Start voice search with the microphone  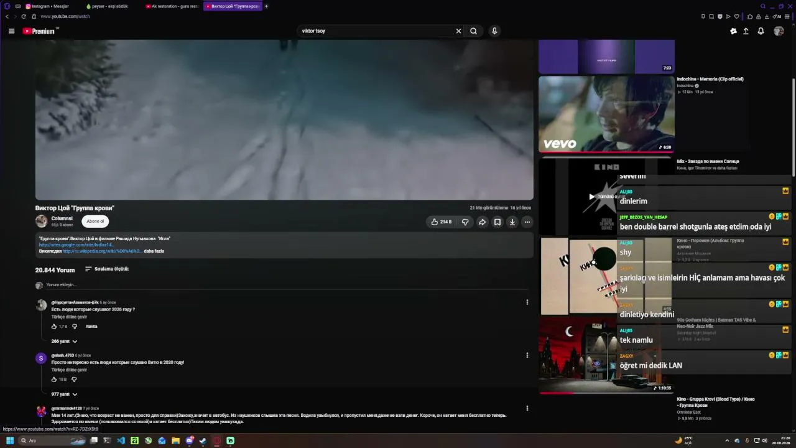pos(494,31)
